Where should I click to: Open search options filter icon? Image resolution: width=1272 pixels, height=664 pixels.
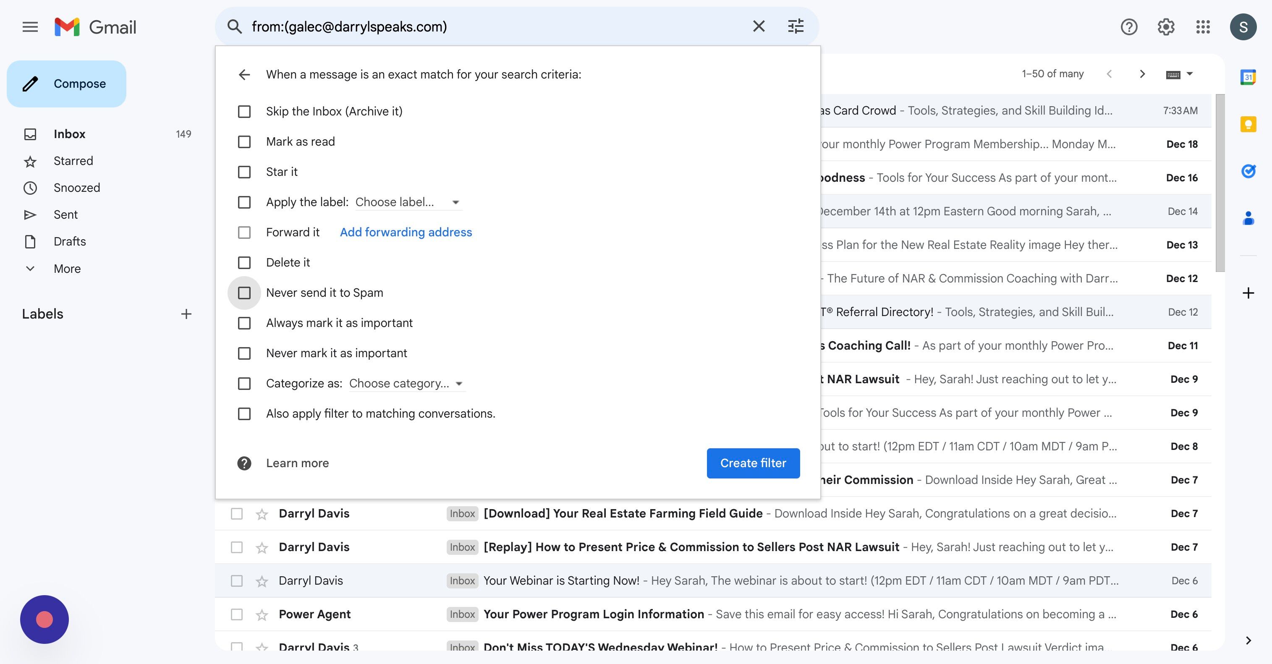[796, 26]
